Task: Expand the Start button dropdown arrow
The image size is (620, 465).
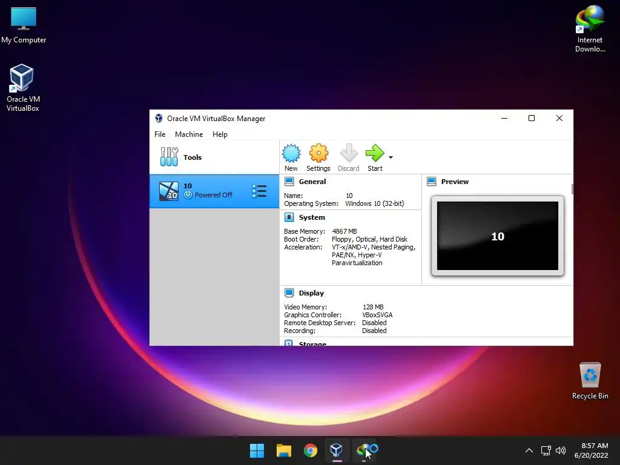Action: (x=391, y=157)
